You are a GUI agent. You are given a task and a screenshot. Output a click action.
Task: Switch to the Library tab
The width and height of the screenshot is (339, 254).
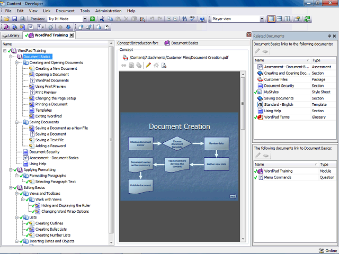pyautogui.click(x=12, y=35)
